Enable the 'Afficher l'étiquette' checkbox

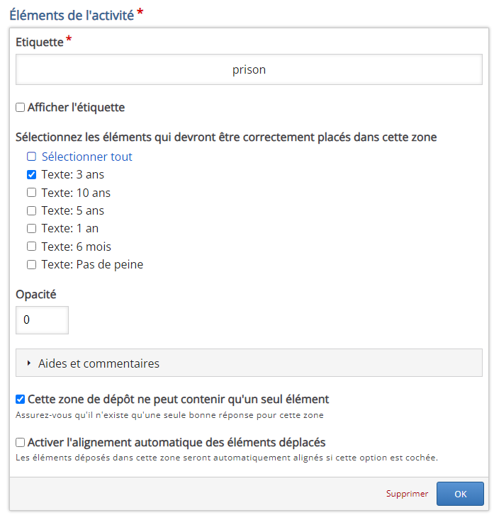tap(21, 108)
